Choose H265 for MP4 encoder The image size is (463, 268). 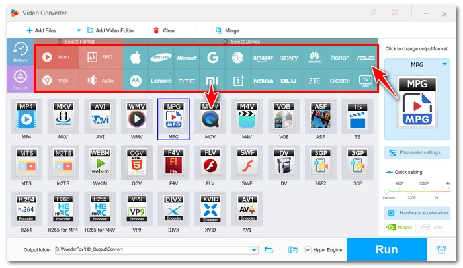63,209
